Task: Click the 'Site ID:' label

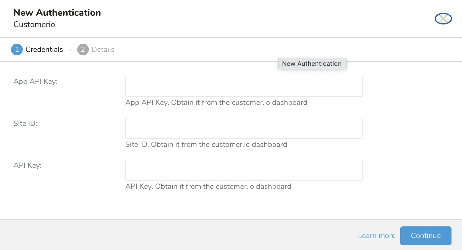Action: point(25,124)
